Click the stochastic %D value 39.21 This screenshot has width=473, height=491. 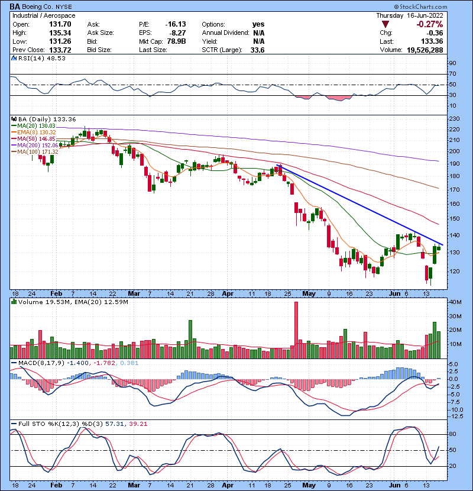[138, 424]
